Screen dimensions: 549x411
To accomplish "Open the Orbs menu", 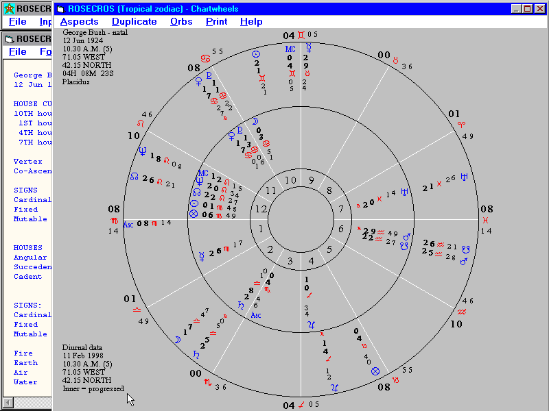I will [x=181, y=21].
